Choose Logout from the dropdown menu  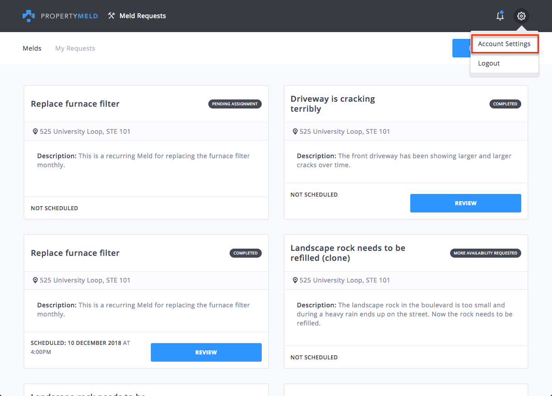coord(489,63)
